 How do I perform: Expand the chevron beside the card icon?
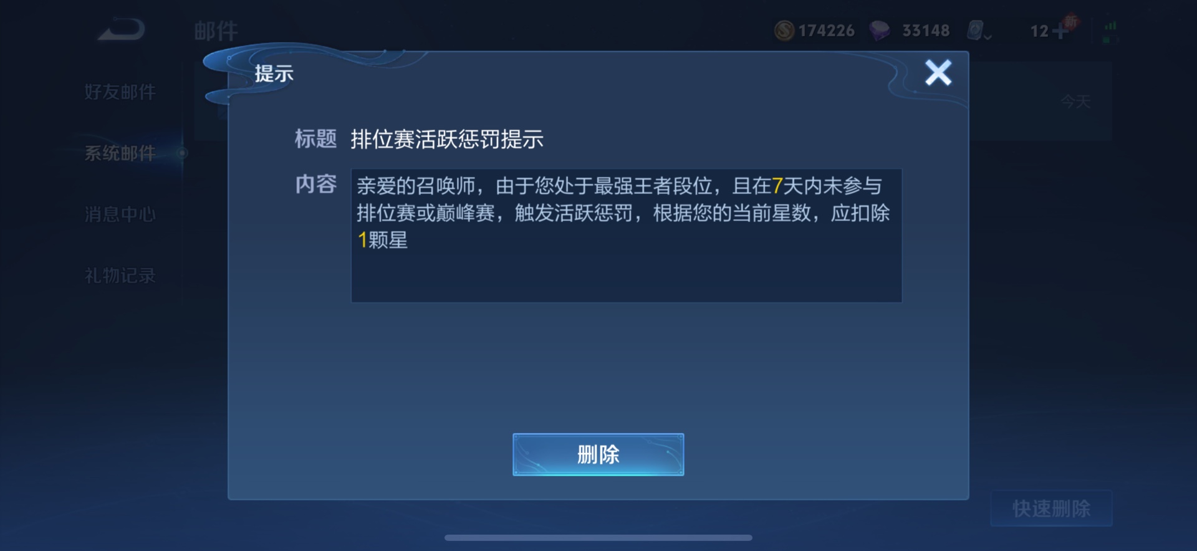pyautogui.click(x=988, y=37)
